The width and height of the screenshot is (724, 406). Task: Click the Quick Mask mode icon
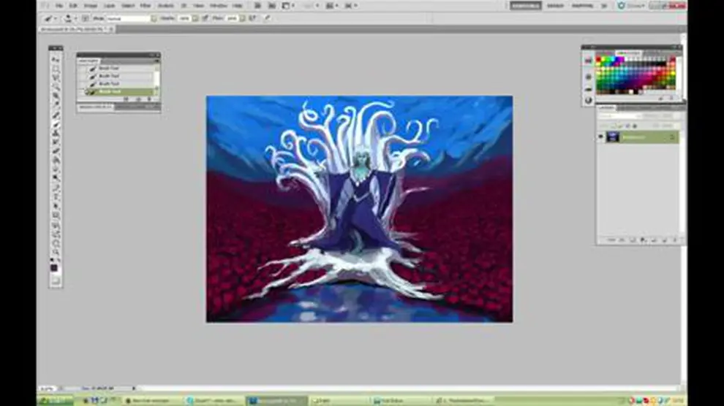pyautogui.click(x=56, y=280)
